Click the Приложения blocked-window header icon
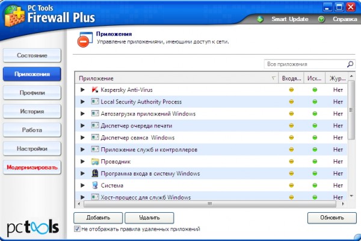361x241 pixels. point(85,40)
